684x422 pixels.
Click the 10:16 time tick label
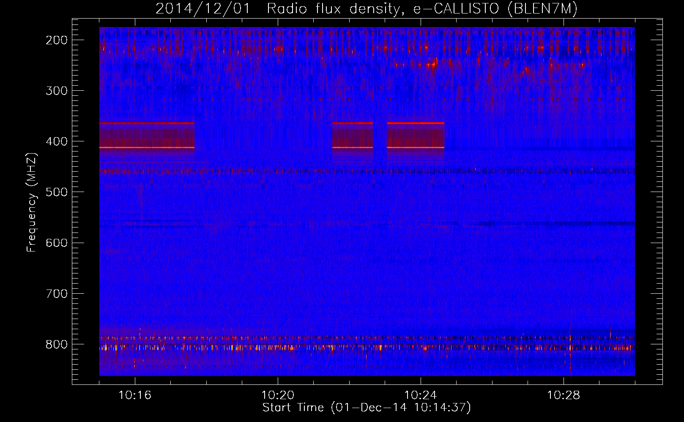135,395
